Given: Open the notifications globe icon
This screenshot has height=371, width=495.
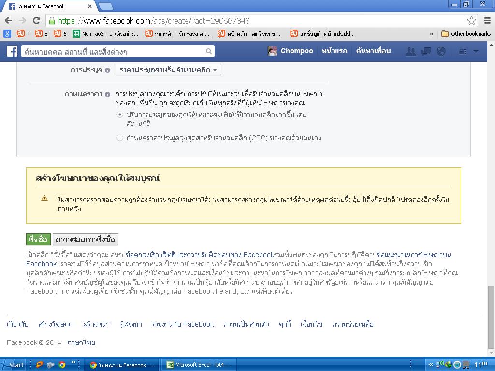Looking at the screenshot, I should [x=441, y=51].
